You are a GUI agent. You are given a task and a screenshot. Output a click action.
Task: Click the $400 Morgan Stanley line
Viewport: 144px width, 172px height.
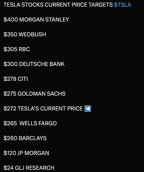pos(36,20)
